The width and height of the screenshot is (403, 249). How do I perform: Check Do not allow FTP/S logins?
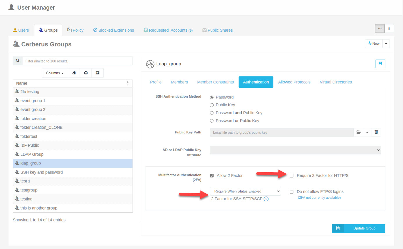pos(292,192)
